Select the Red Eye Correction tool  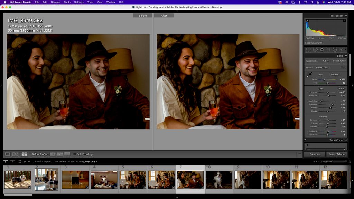(322, 50)
